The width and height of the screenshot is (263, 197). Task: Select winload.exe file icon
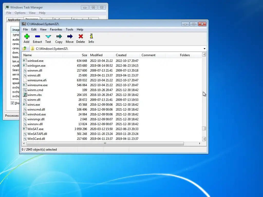click(25, 61)
